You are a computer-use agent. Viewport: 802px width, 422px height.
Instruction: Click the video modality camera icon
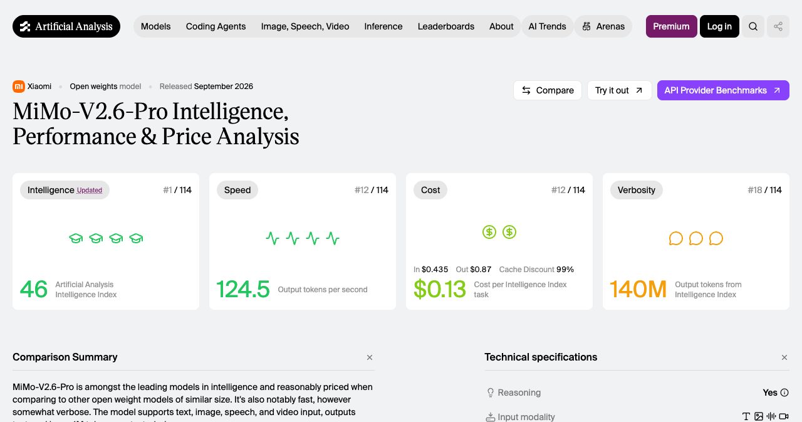tap(784, 416)
